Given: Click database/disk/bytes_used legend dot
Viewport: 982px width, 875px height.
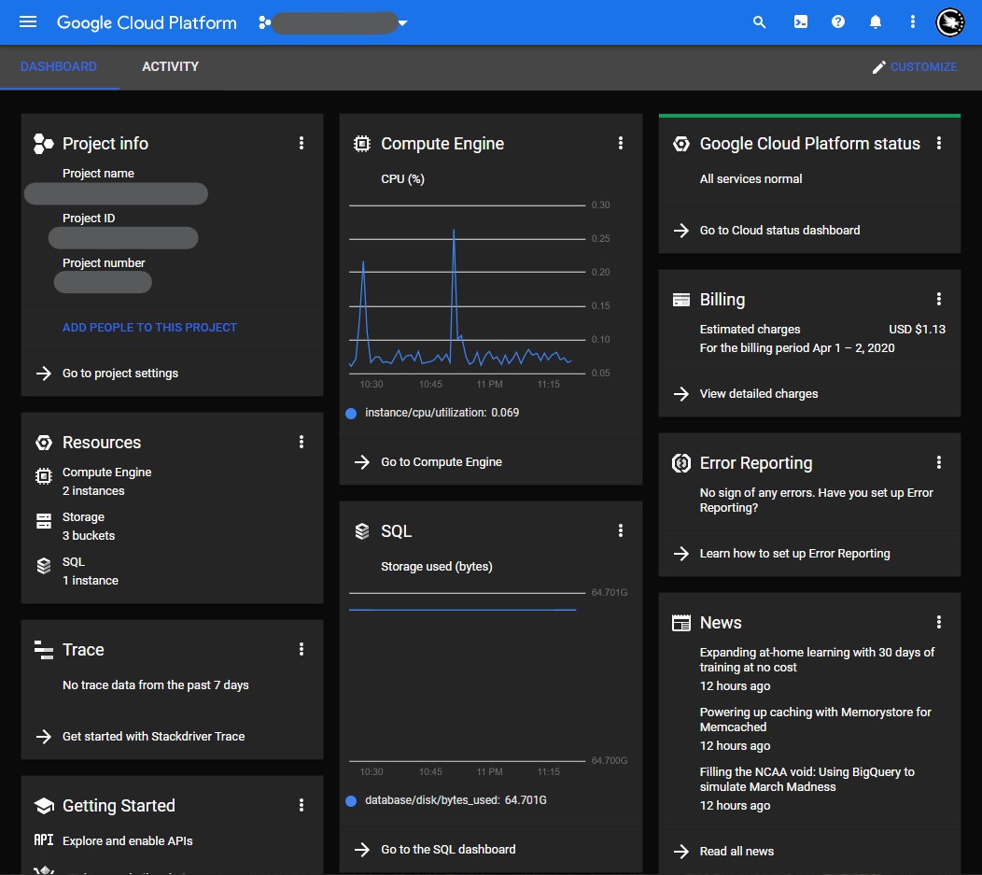Looking at the screenshot, I should [x=351, y=801].
